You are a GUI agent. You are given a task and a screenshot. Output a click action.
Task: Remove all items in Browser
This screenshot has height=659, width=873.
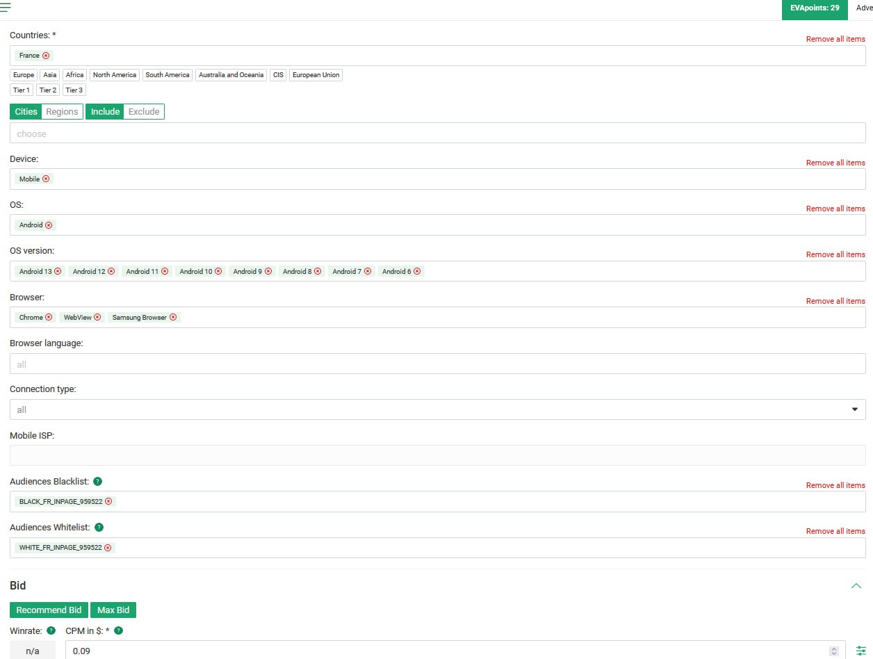(x=835, y=301)
